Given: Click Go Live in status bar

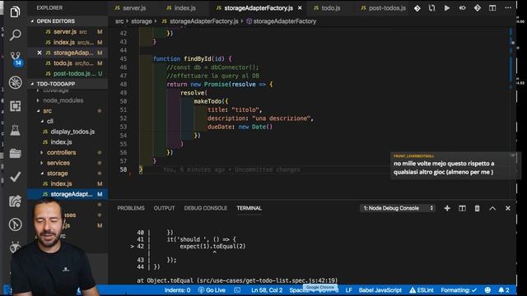Looking at the screenshot, I should [212, 290].
